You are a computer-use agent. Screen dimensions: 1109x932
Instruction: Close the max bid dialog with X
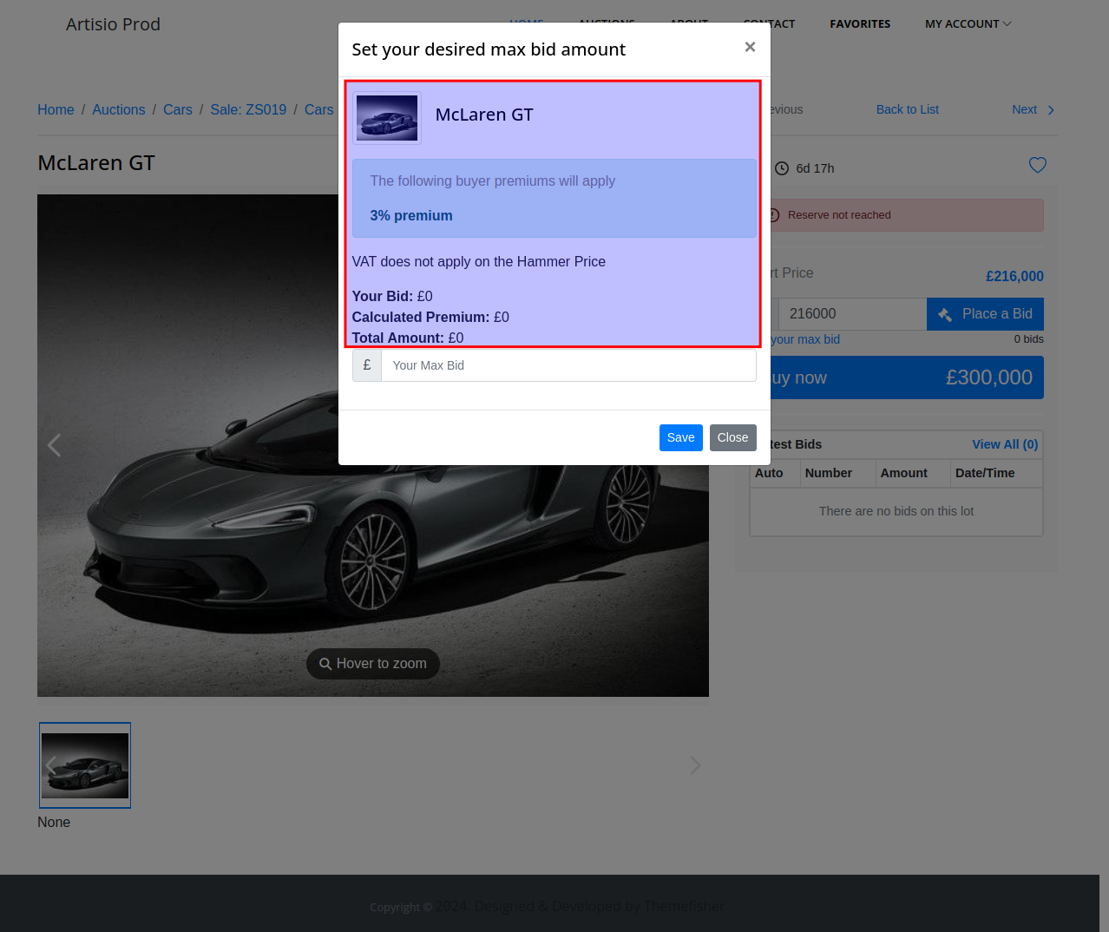pyautogui.click(x=750, y=48)
